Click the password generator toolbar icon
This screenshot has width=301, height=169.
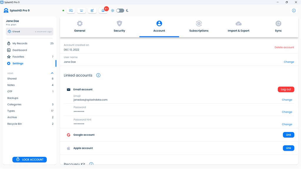pyautogui.click(x=81, y=11)
